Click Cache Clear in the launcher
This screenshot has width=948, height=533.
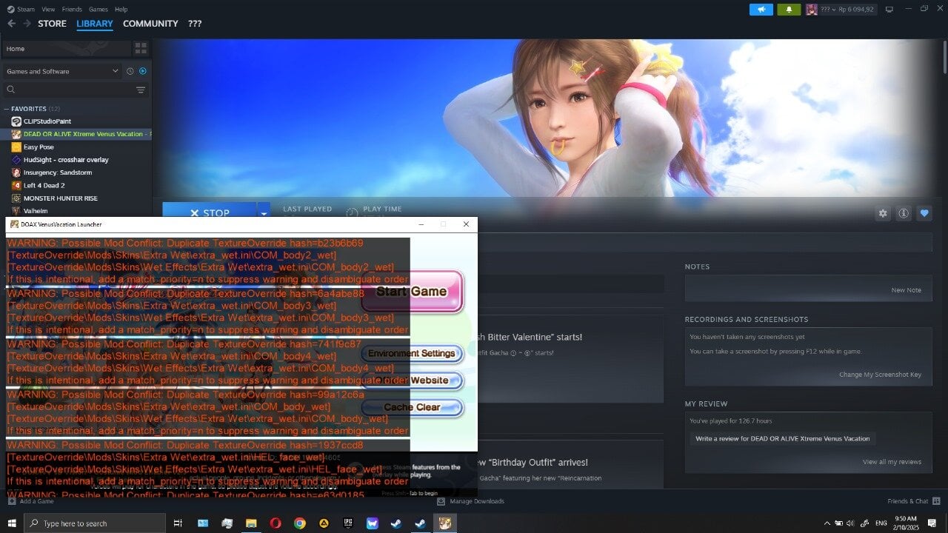(x=412, y=407)
